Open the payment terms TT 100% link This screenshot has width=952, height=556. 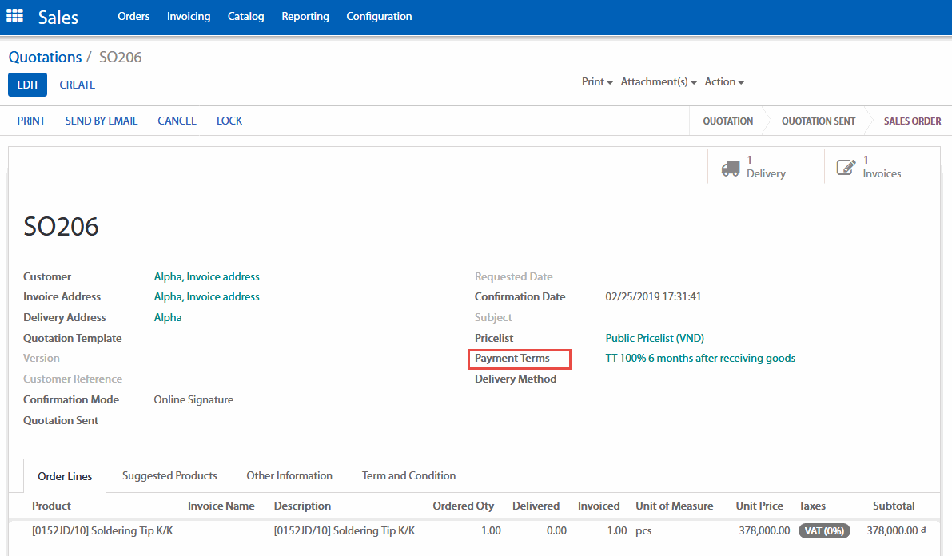click(x=700, y=359)
